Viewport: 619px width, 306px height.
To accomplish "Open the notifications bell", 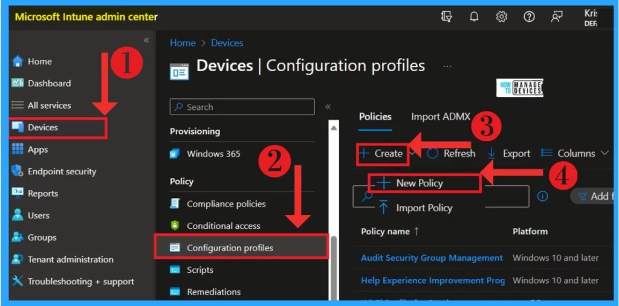I will (x=474, y=17).
